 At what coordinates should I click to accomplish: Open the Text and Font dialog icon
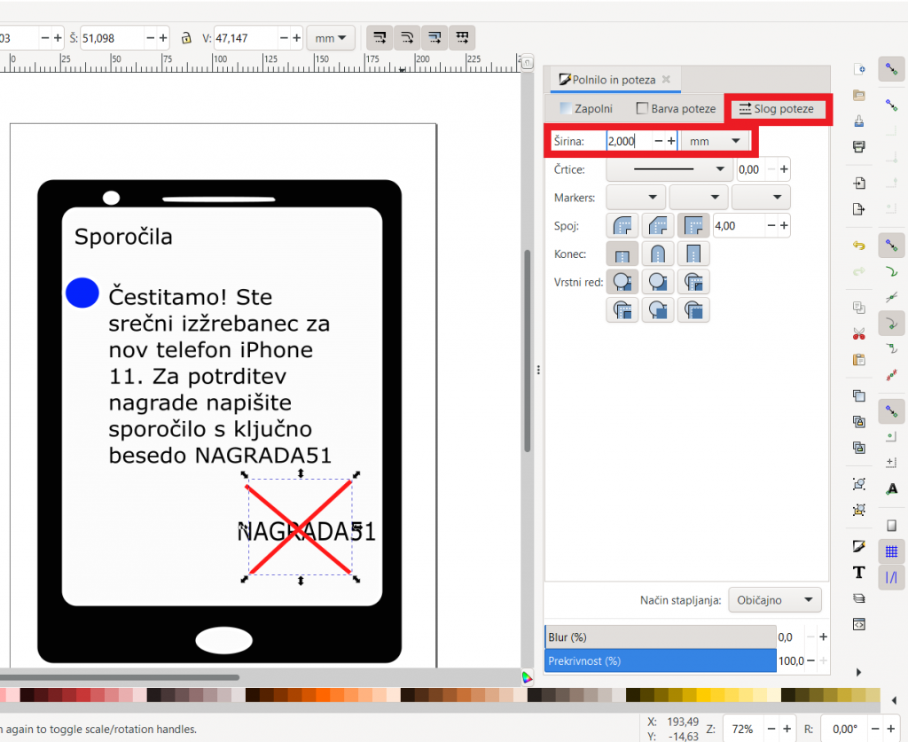[x=859, y=573]
